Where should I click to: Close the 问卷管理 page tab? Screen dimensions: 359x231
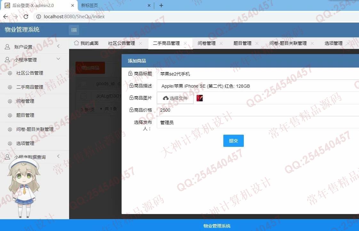click(221, 43)
